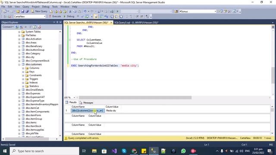Click Display Estimated Execution Plan icon
The image size is (276, 155).
(x=87, y=16)
